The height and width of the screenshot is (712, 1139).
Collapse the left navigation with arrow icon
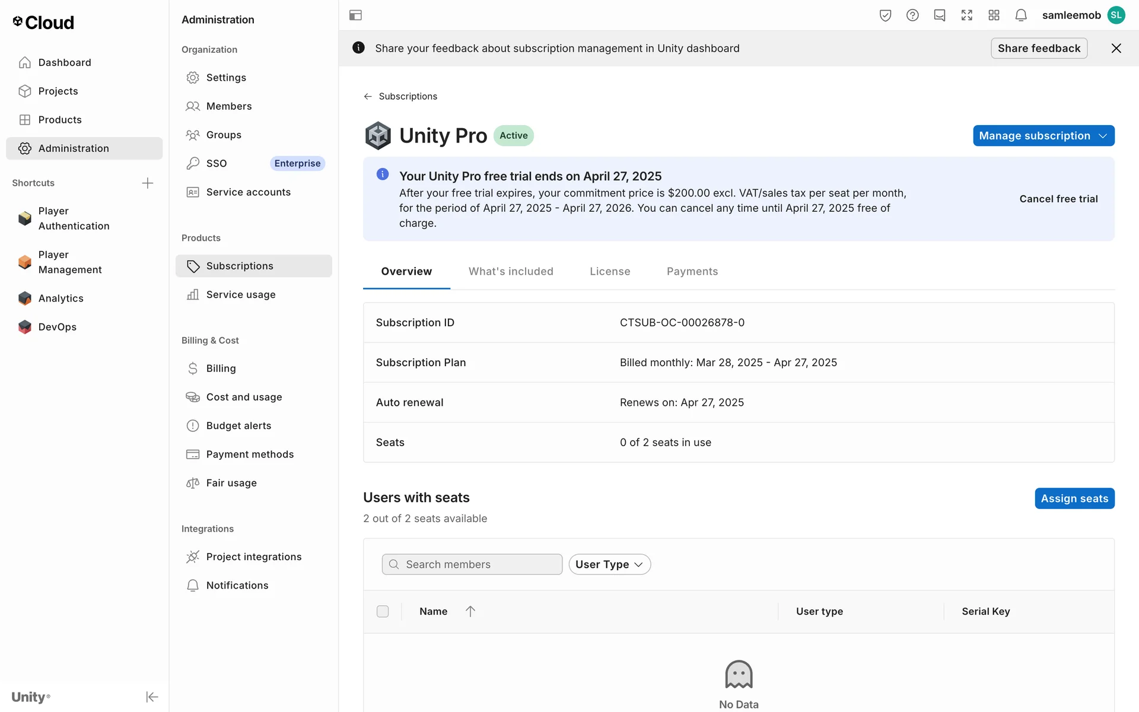(152, 697)
